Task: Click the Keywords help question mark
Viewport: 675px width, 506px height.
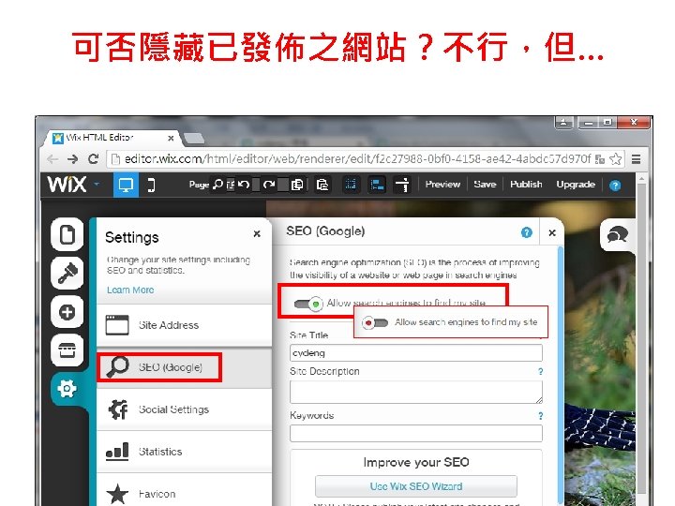Action: 540,416
